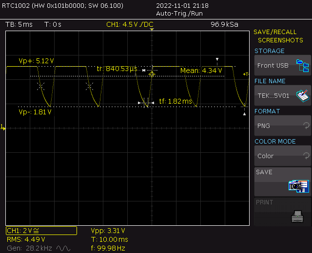Open the Front USB storage selector

click(x=282, y=65)
